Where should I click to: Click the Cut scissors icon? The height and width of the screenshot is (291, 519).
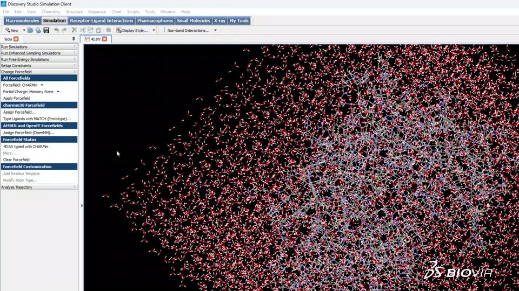(x=83, y=30)
